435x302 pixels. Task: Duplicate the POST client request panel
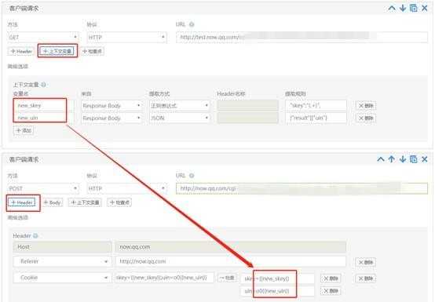click(413, 159)
